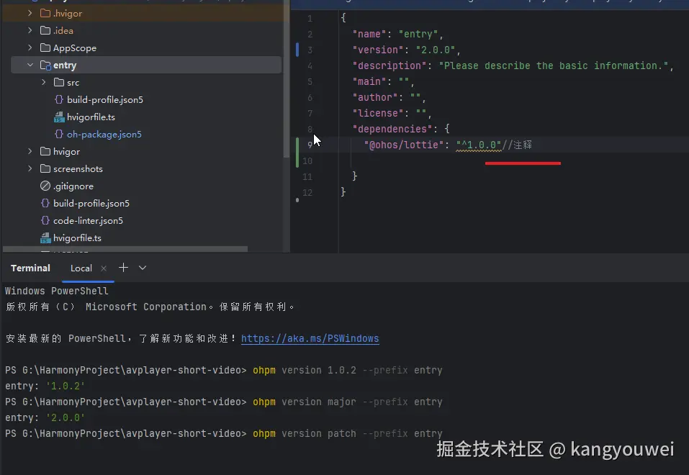Click line number 9 in gutter
This screenshot has height=475, width=689.
(x=310, y=145)
